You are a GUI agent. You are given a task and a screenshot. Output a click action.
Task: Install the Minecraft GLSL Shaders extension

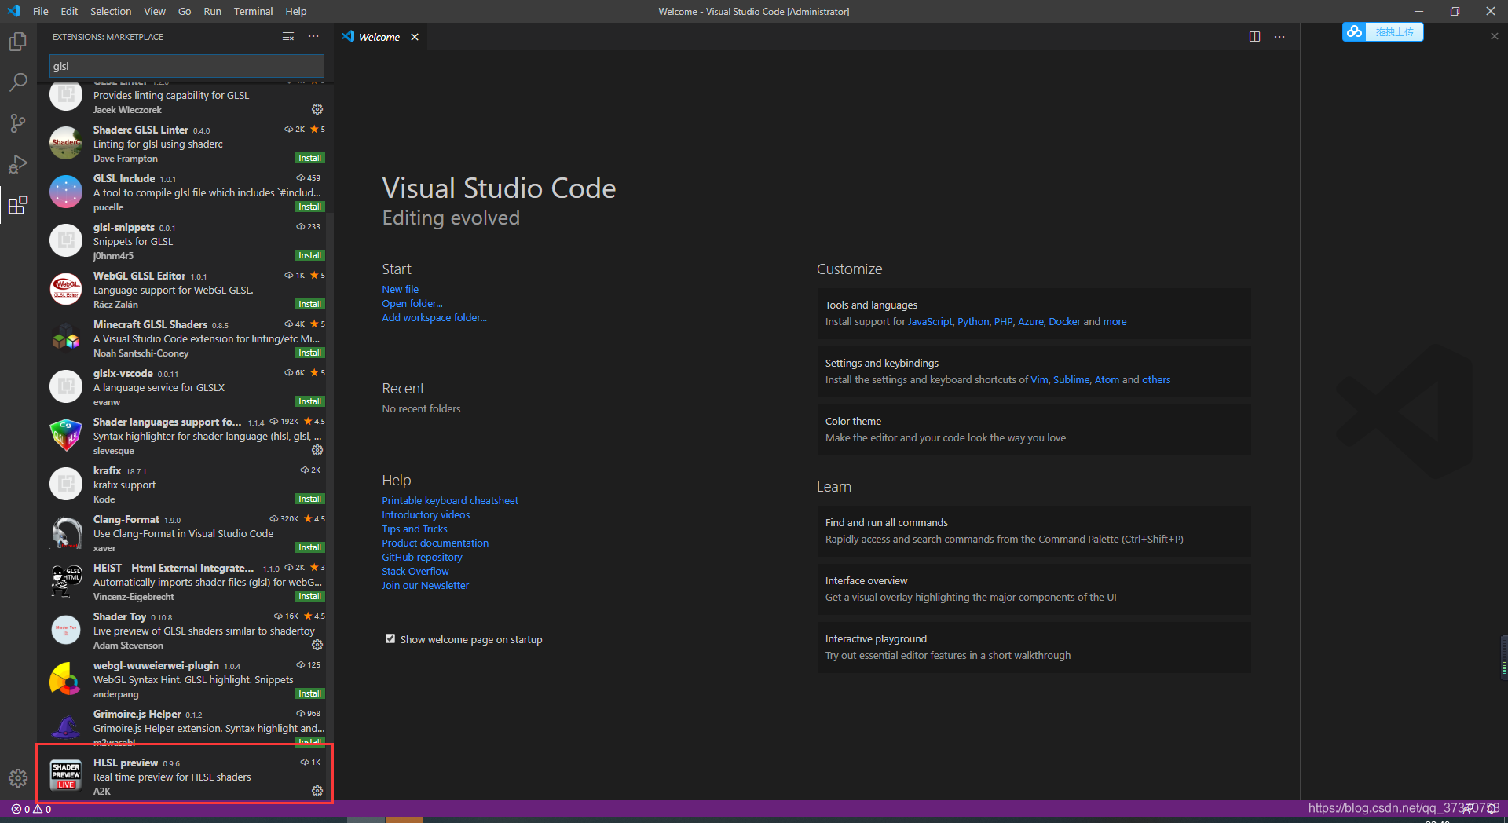click(309, 353)
